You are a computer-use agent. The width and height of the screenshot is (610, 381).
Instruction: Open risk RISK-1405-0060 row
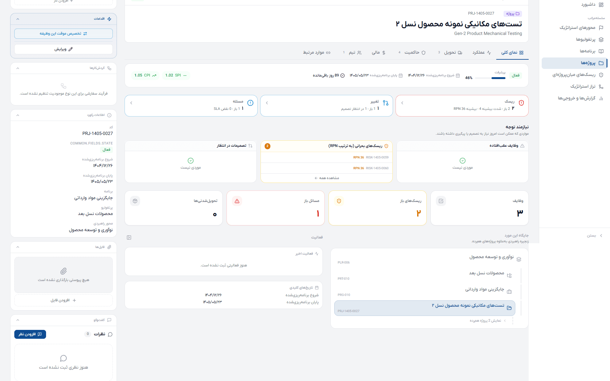click(327, 168)
